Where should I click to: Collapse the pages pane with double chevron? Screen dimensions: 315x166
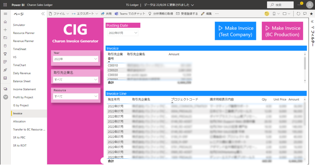(43, 14)
